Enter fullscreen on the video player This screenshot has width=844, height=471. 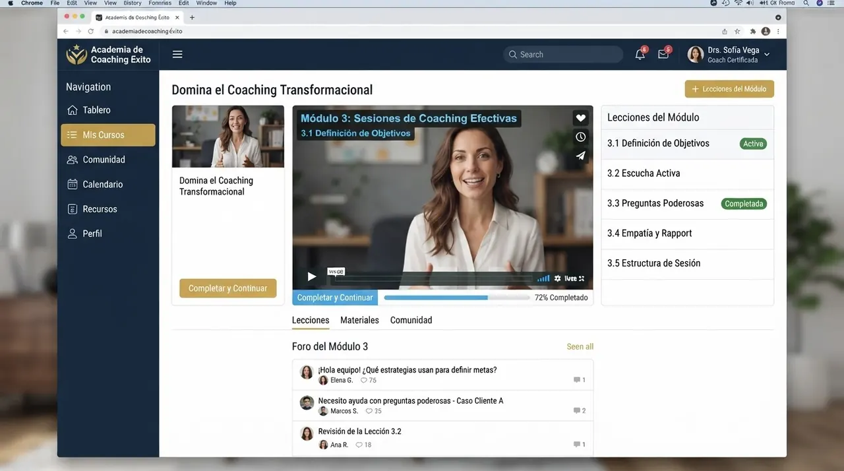[x=581, y=278]
